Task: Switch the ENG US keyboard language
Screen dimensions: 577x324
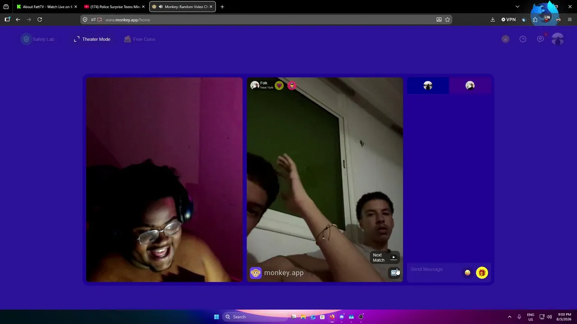Action: click(x=531, y=317)
